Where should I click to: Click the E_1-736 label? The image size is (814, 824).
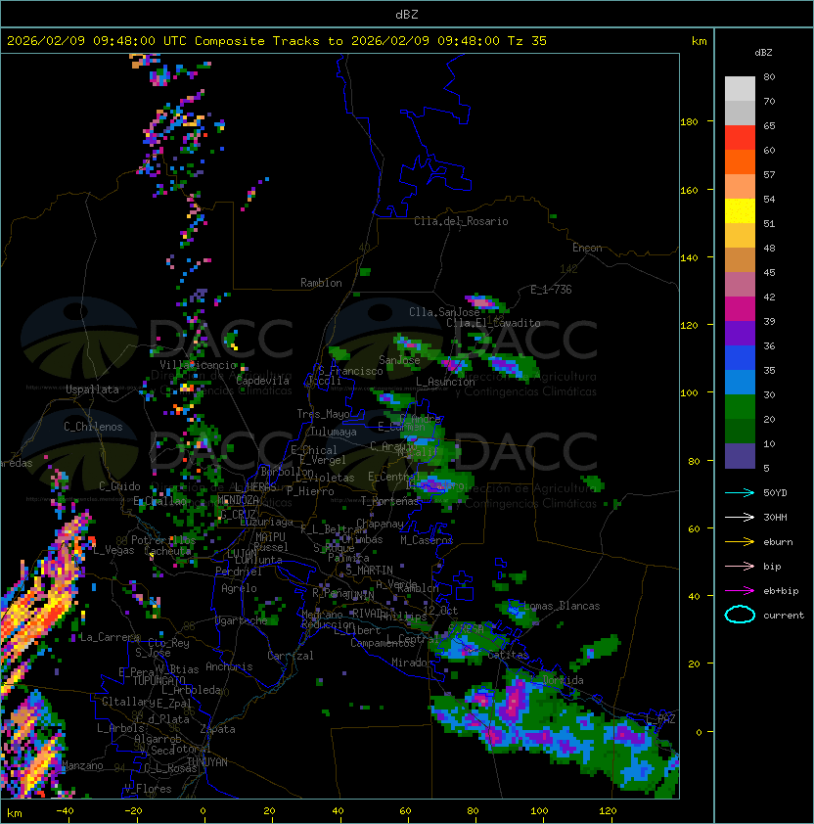click(x=551, y=290)
